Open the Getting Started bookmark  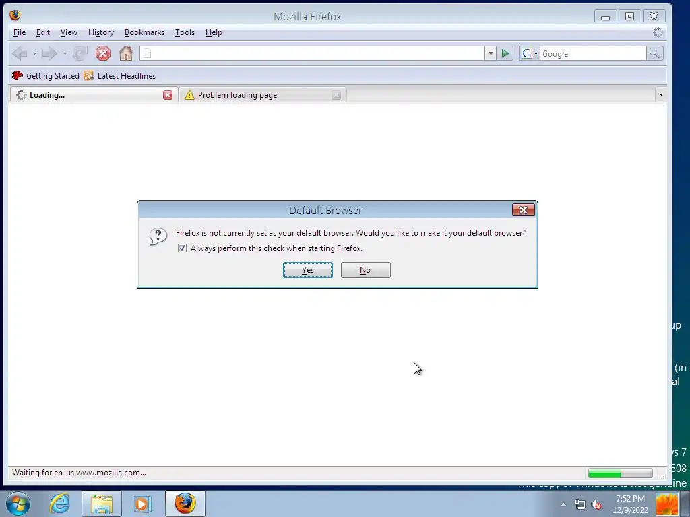click(46, 75)
